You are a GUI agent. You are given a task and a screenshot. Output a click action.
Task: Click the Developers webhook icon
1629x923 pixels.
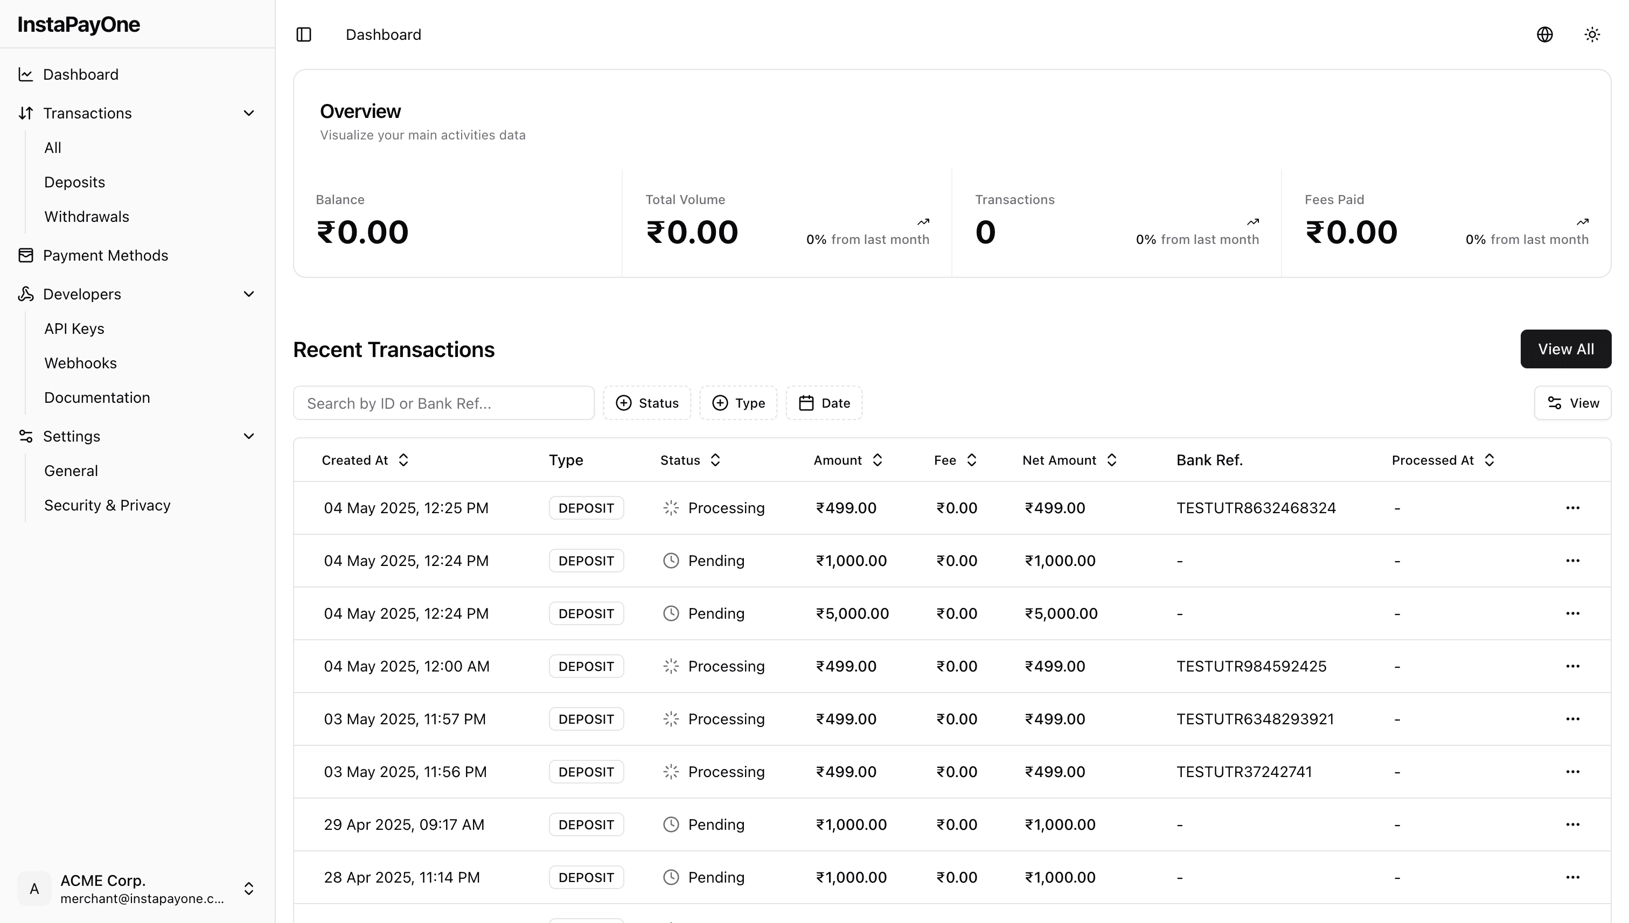click(26, 294)
